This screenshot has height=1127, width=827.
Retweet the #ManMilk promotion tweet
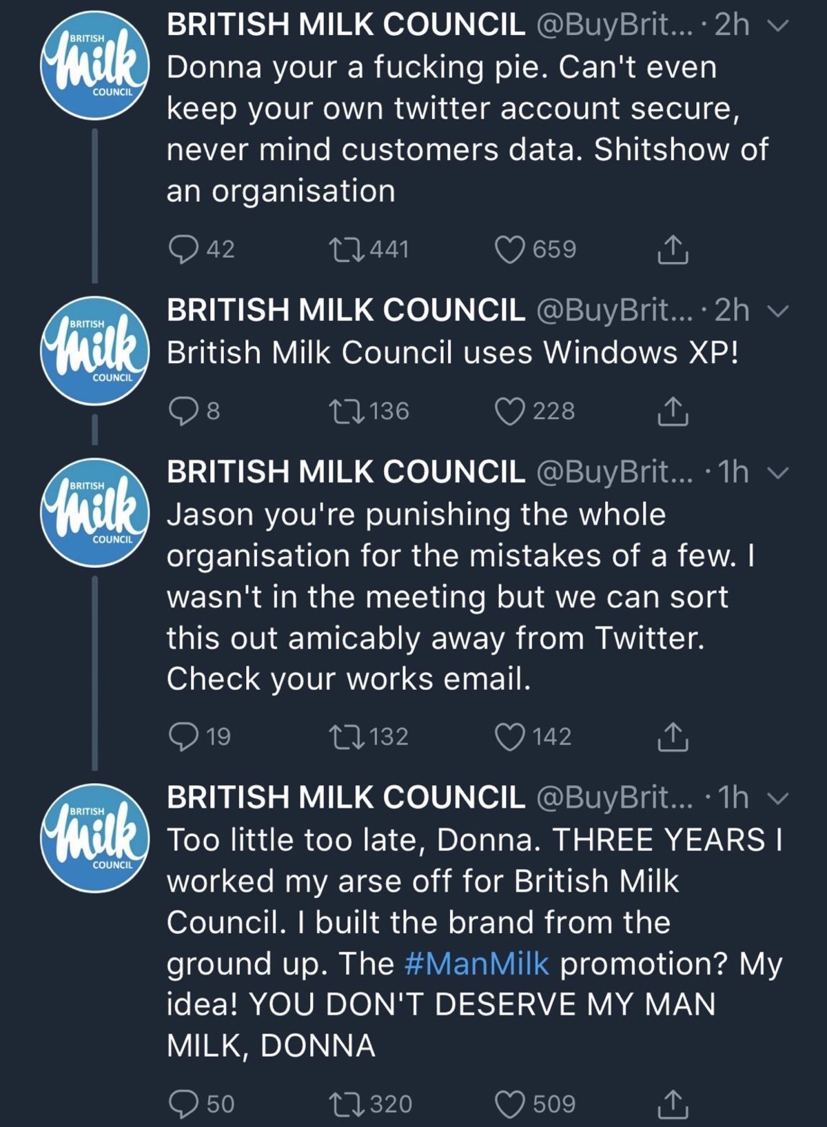[x=346, y=1104]
